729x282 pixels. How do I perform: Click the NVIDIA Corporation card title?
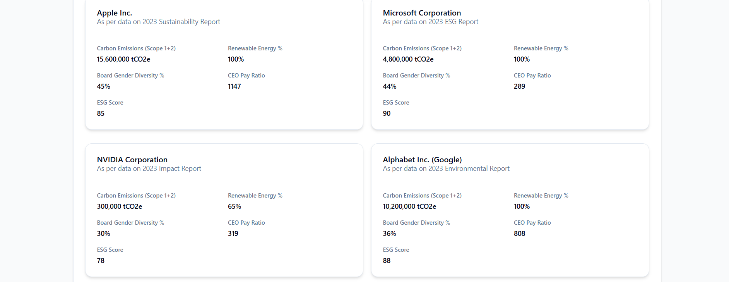132,160
